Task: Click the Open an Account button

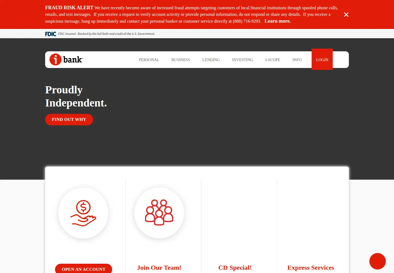Action: coord(83,269)
